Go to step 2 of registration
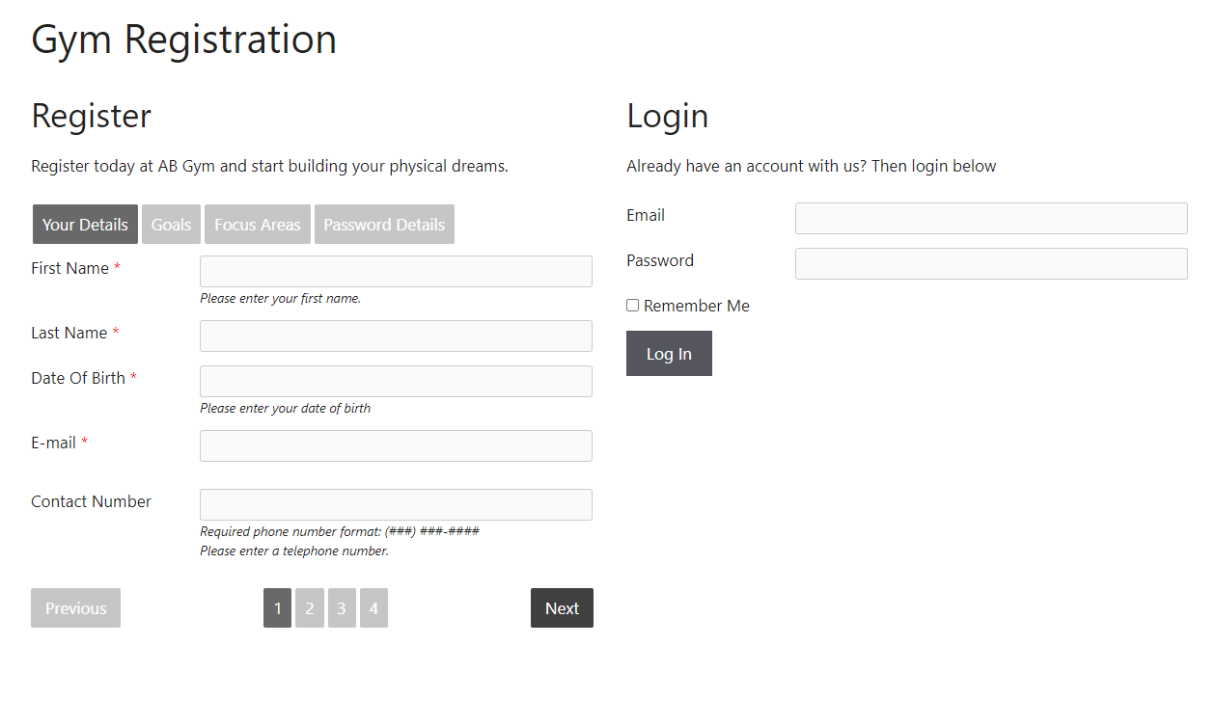The width and height of the screenshot is (1216, 726). pyautogui.click(x=310, y=608)
